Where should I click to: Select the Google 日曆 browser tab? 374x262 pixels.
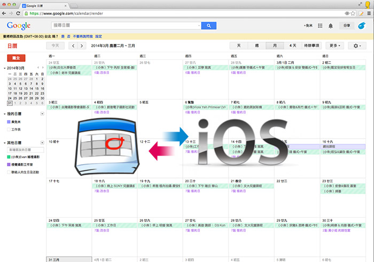[44, 6]
